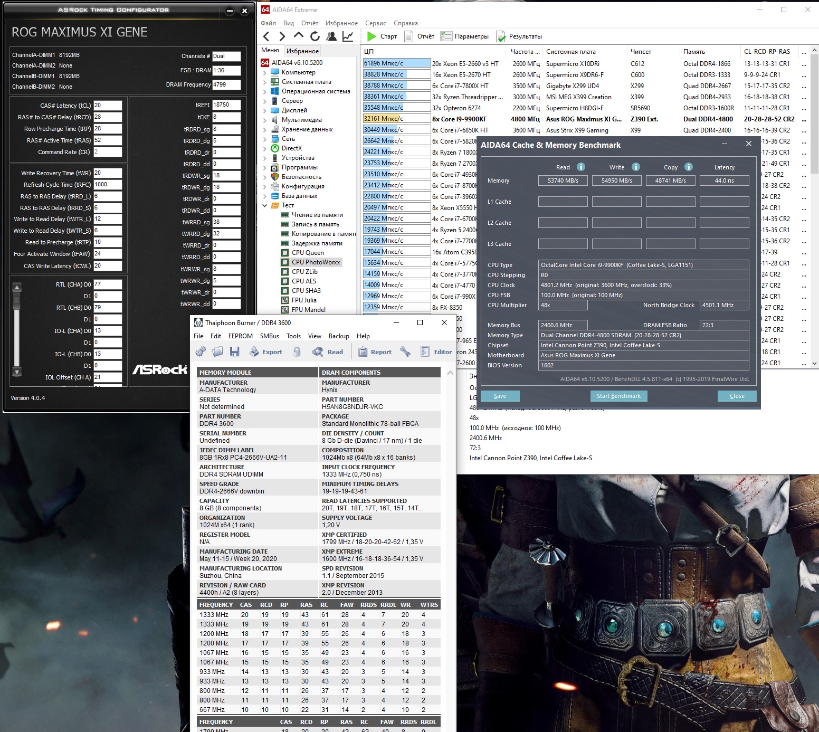The width and height of the screenshot is (819, 732).
Task: Click the DRAM Frequency field
Action: coord(226,84)
